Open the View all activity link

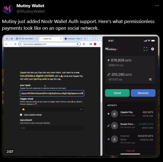coord(130,151)
